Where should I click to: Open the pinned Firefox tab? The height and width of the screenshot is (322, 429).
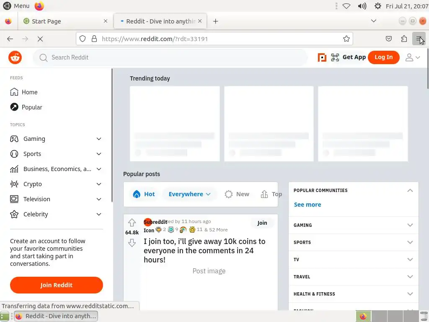(8, 21)
